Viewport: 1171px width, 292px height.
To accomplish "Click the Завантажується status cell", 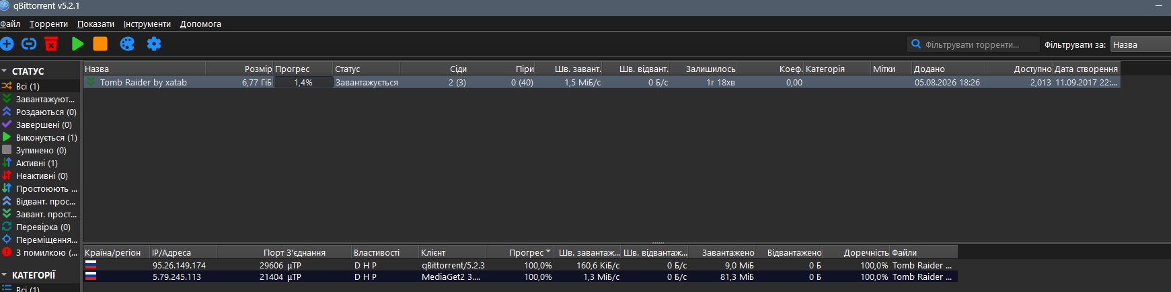I will pyautogui.click(x=367, y=82).
